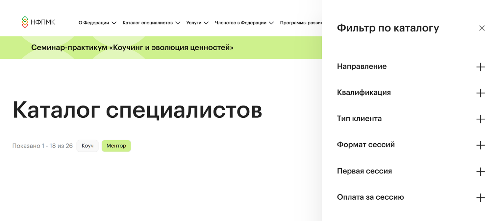Click chevron next to О Федерации
Image resolution: width=500 pixels, height=221 pixels.
coord(114,23)
